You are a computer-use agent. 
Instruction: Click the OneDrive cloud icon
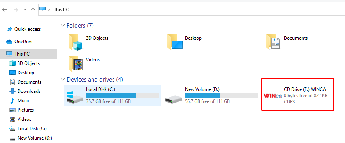point(9,42)
